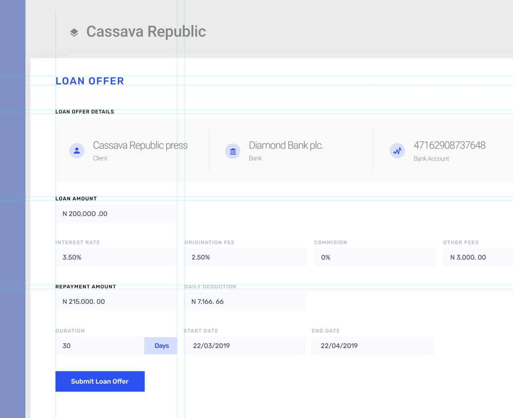Click the Loan Amount input field
Viewport: 513px width, 418px height.
click(116, 214)
